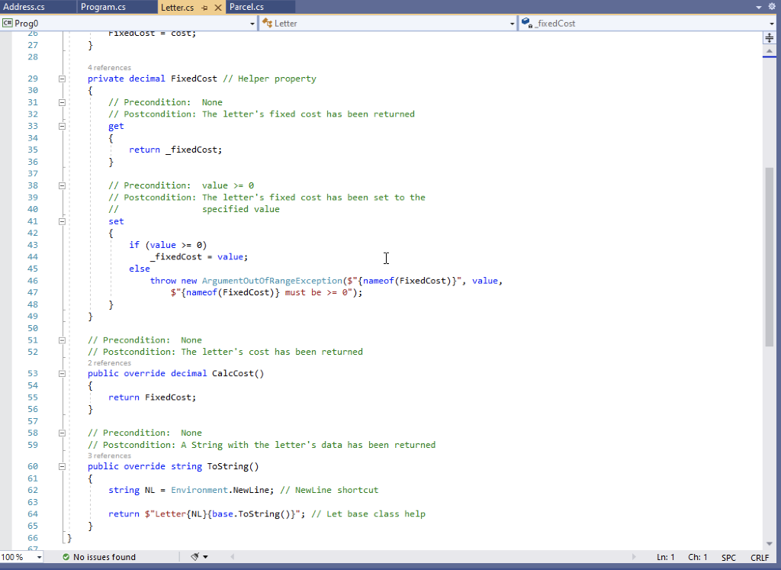Click the vertical scrollbar down arrow
This screenshot has width=781, height=570.
[769, 543]
